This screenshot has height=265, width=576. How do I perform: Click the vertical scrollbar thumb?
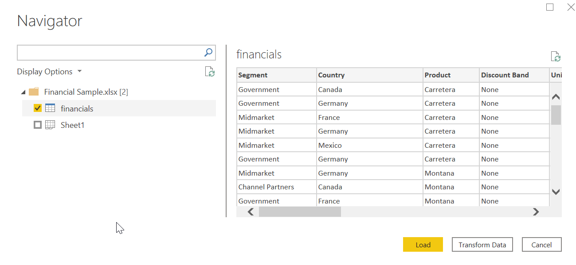(x=556, y=115)
